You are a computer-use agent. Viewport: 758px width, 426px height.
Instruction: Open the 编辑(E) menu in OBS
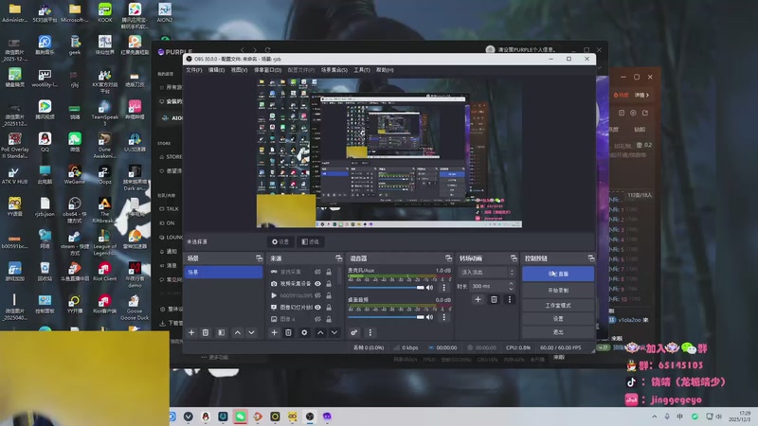pyautogui.click(x=216, y=70)
